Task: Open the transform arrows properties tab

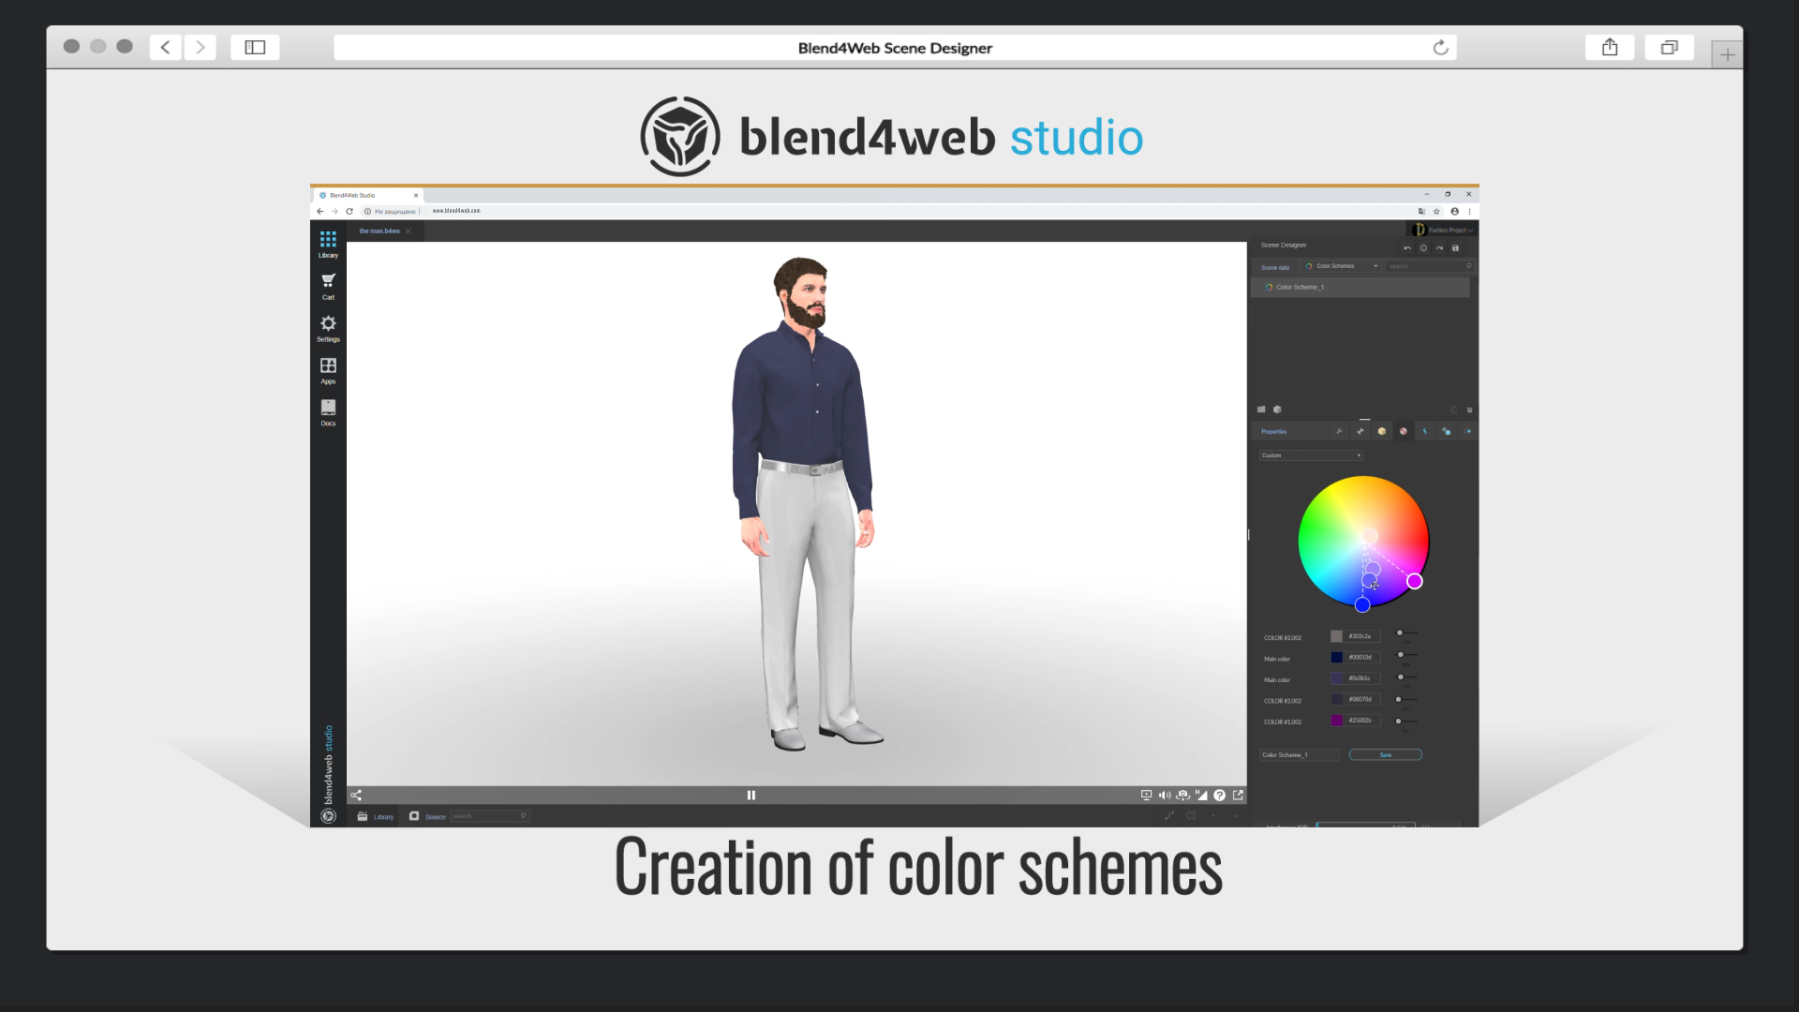Action: (x=1360, y=431)
